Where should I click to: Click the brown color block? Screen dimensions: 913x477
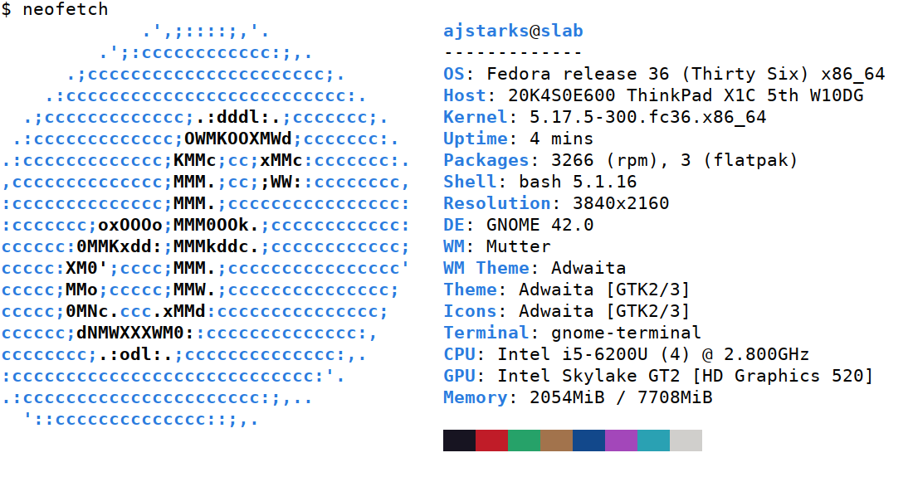(x=557, y=440)
